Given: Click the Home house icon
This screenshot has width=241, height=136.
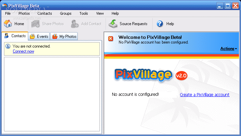Looking at the screenshot, I should click(8, 24).
